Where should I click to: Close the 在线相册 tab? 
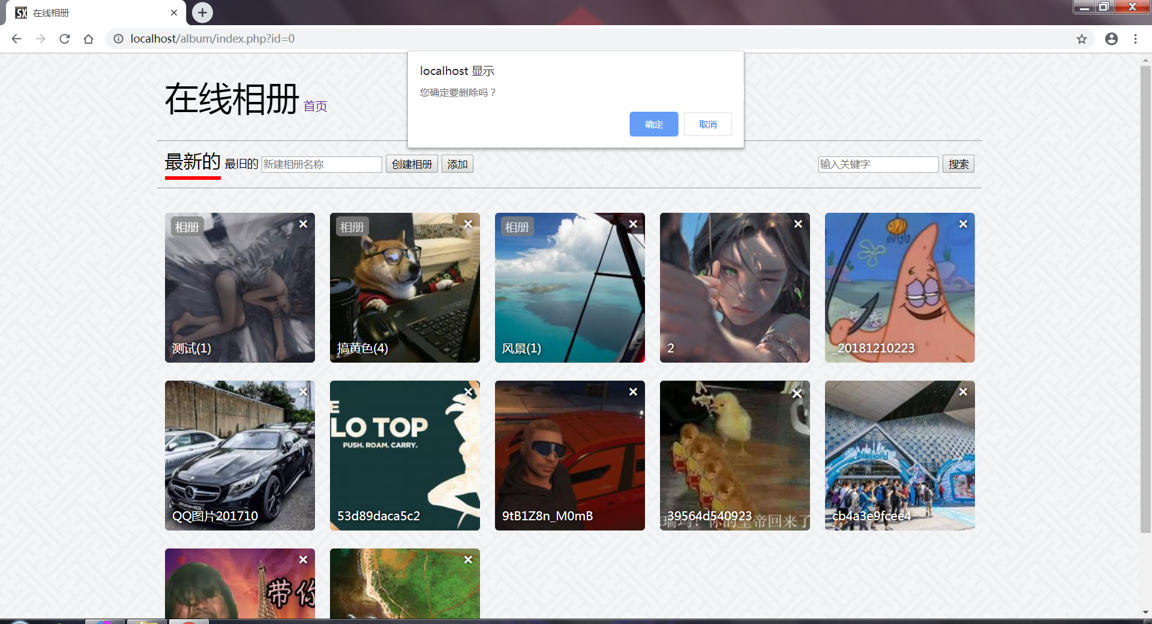pyautogui.click(x=174, y=13)
